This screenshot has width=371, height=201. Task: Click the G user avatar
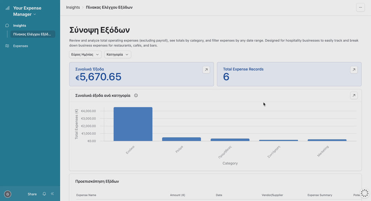point(8,194)
